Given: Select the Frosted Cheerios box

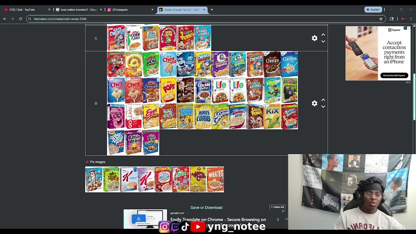Looking at the screenshot, I should 289,64.
